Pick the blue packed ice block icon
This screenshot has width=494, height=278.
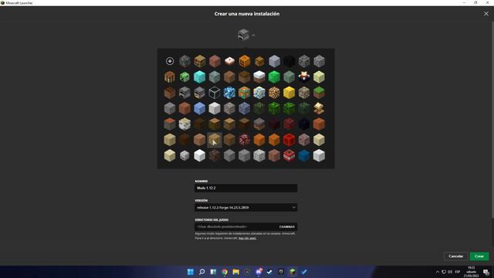pos(200,108)
